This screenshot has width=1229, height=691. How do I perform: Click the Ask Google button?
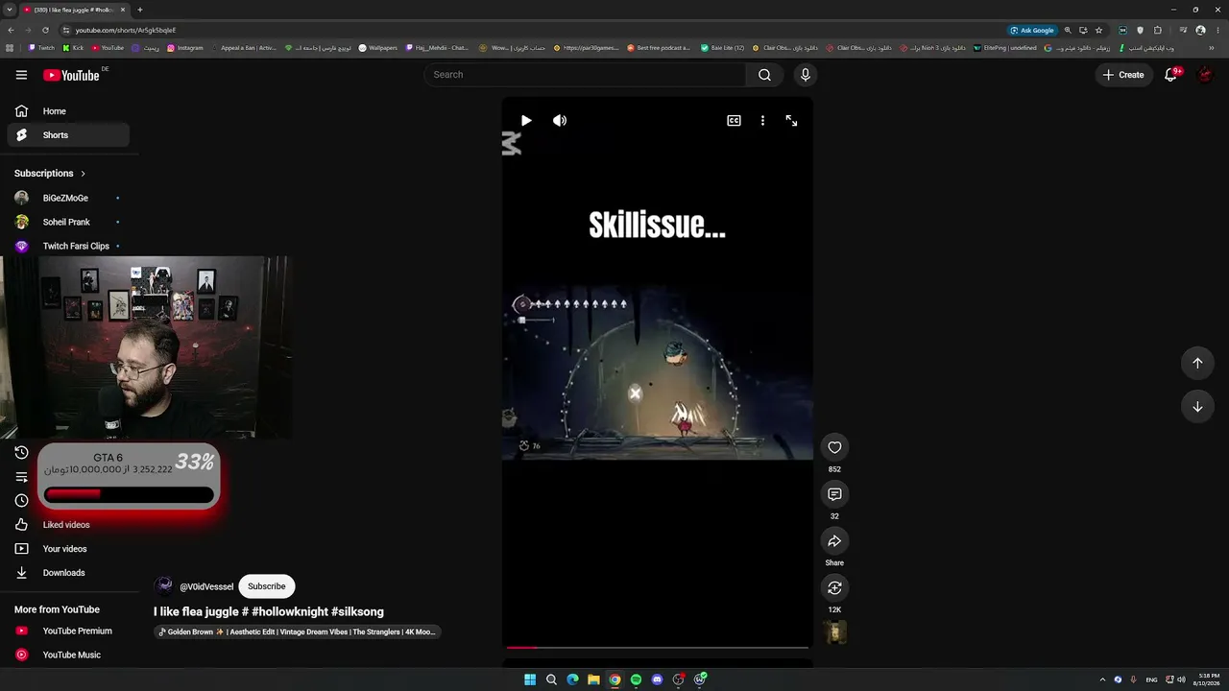1032,30
